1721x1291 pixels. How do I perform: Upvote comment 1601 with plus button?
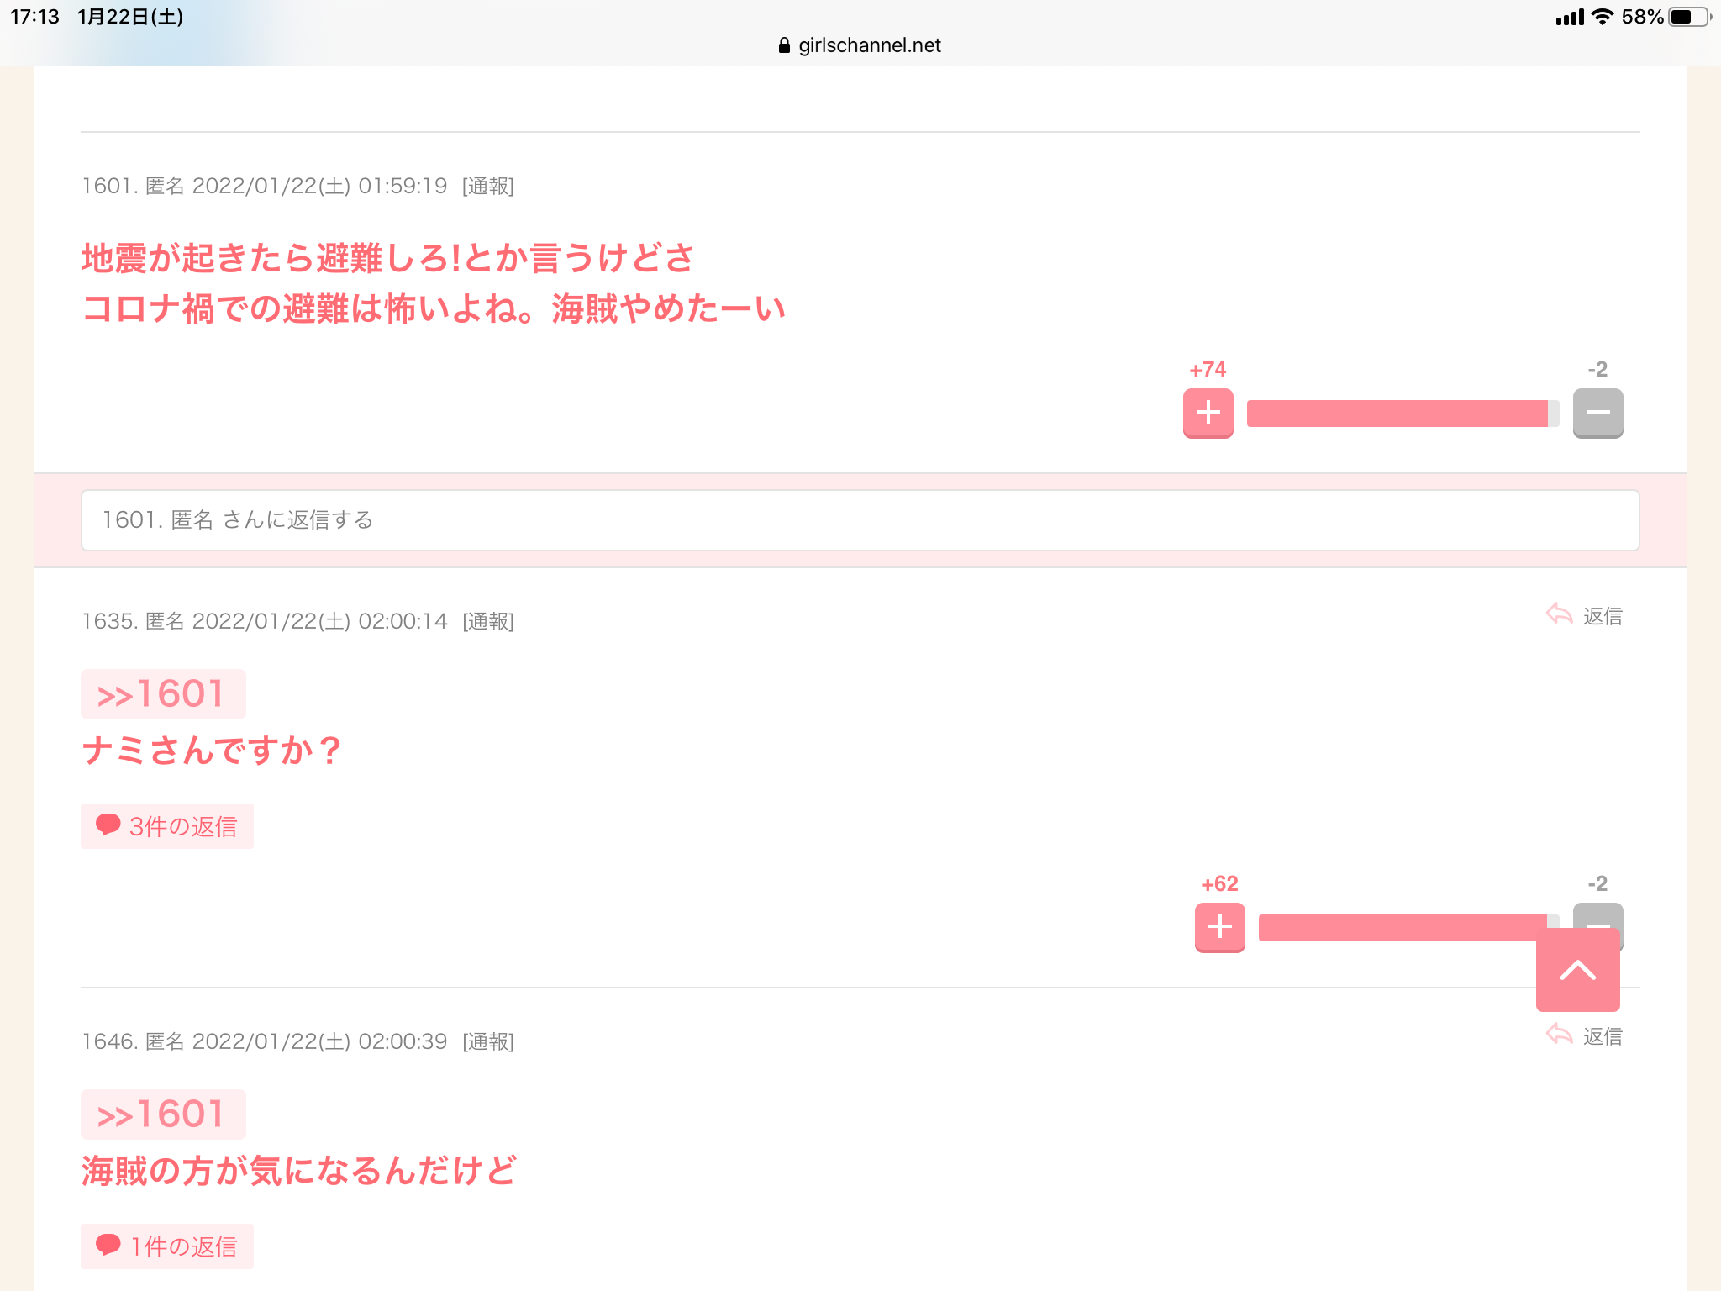1208,413
